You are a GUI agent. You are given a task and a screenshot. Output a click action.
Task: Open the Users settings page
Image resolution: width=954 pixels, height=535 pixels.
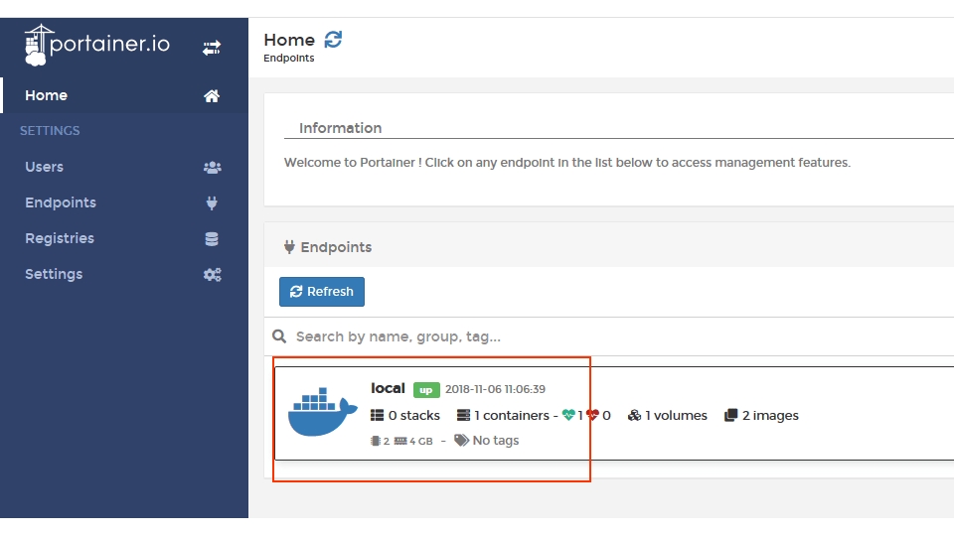point(44,167)
